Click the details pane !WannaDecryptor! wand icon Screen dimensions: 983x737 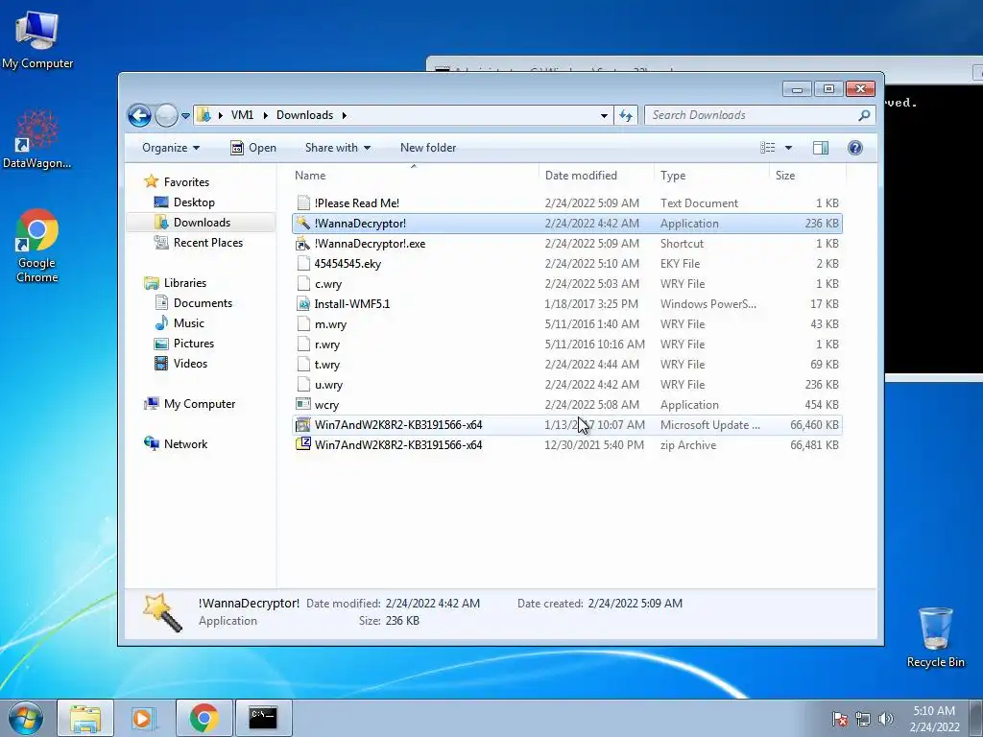coord(162,612)
